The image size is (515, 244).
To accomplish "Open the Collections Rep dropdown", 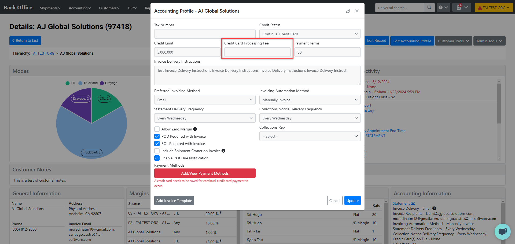I will coord(310,136).
